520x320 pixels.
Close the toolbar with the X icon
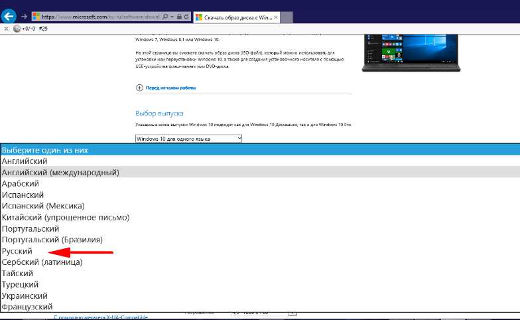(6, 29)
